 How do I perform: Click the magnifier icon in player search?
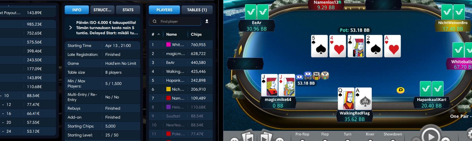[x=155, y=21]
